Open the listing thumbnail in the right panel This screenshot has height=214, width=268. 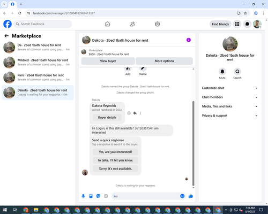tap(230, 44)
